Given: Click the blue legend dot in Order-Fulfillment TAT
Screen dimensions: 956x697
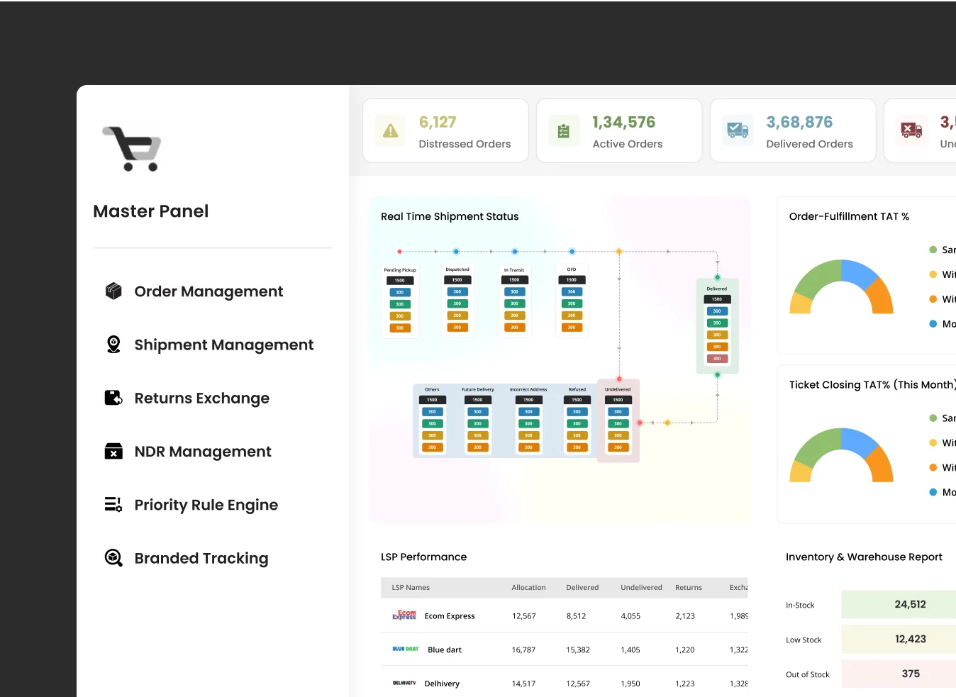Looking at the screenshot, I should [933, 324].
